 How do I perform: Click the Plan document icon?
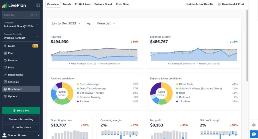tap(5, 53)
